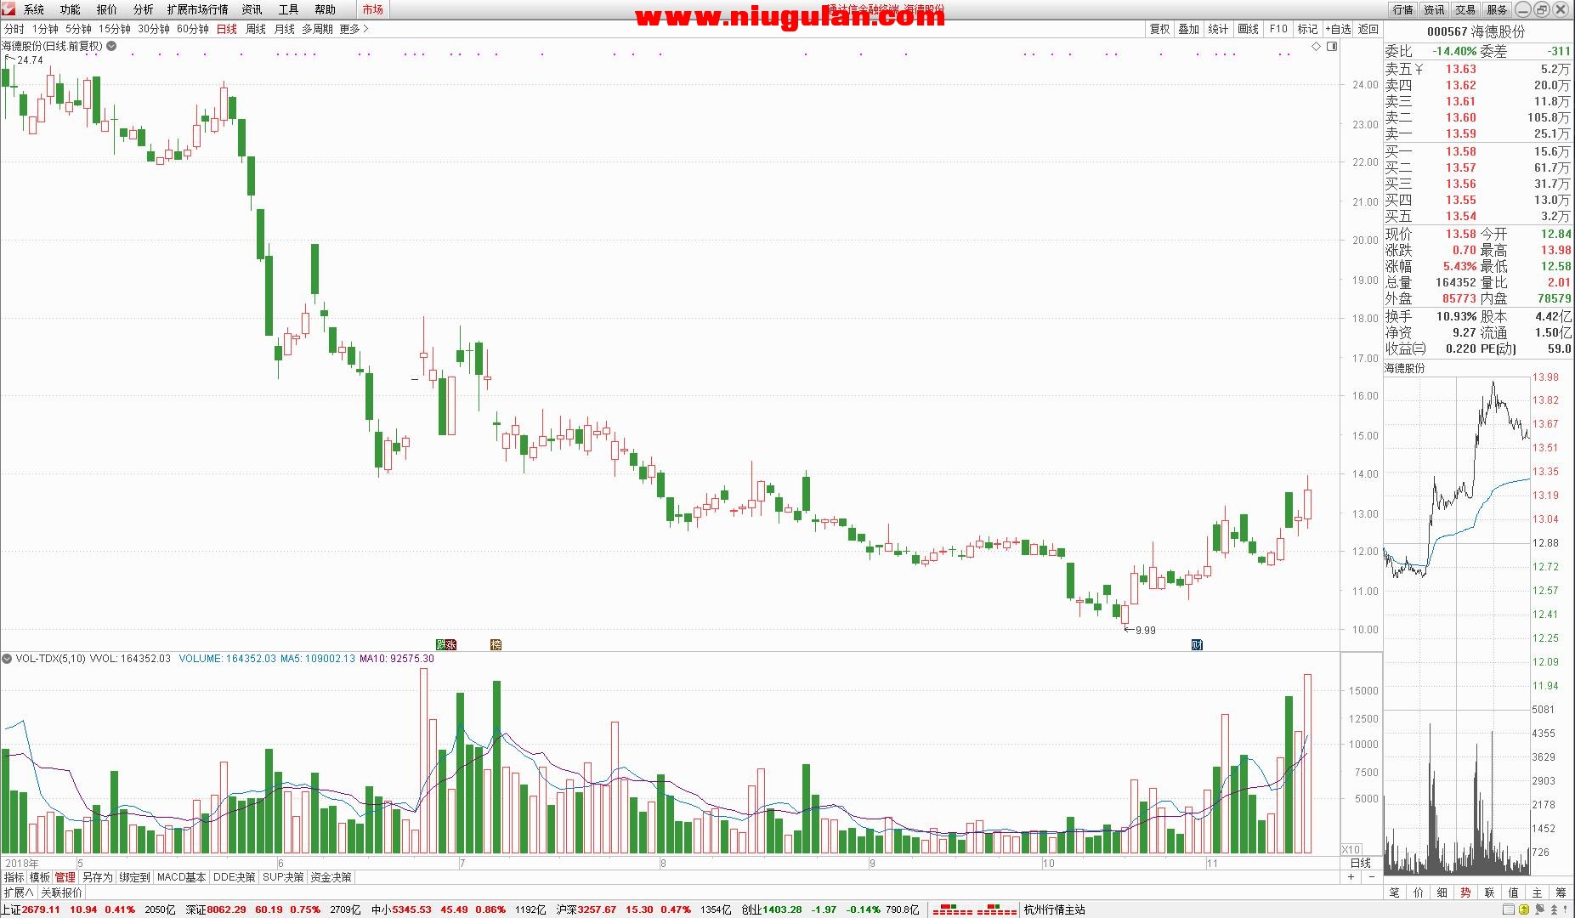Click the 榜 marker icon on chart

496,645
